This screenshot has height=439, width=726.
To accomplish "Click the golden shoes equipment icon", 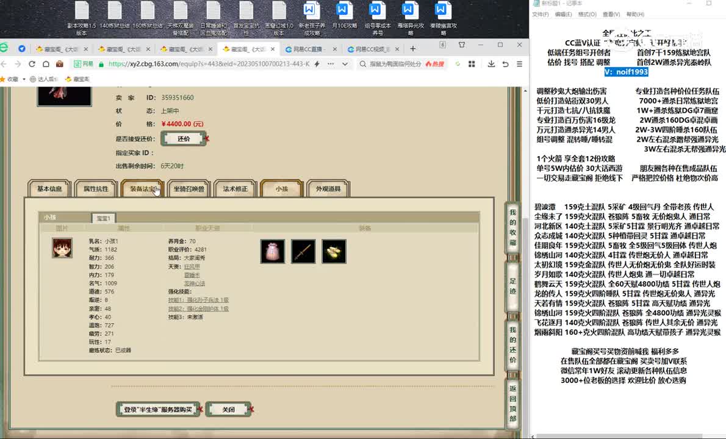I will pos(334,251).
